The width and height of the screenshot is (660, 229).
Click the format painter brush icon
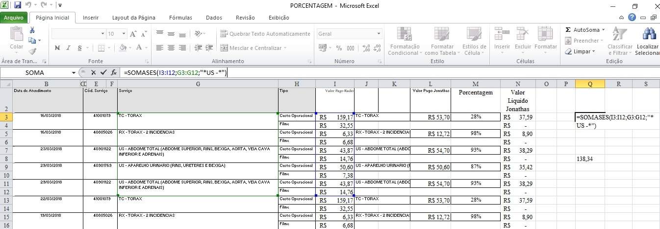click(32, 50)
